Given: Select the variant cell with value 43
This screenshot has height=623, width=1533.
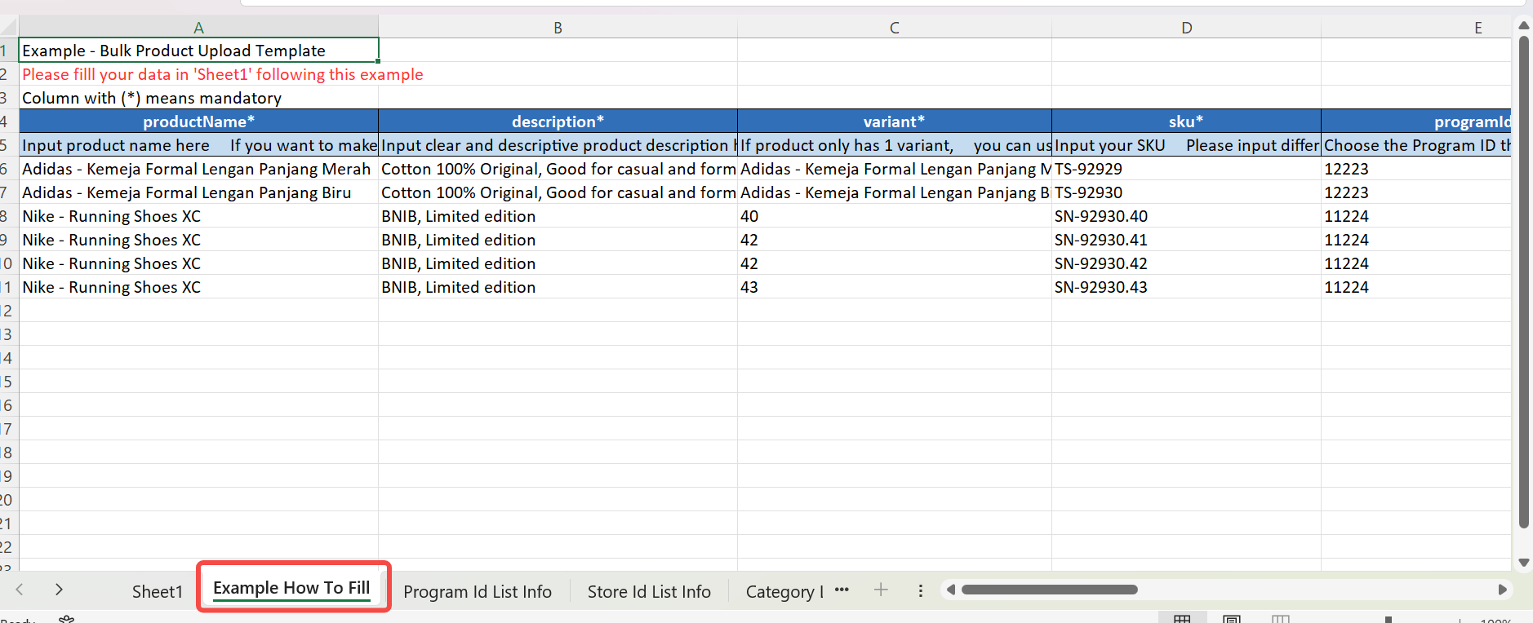Looking at the screenshot, I should [895, 287].
